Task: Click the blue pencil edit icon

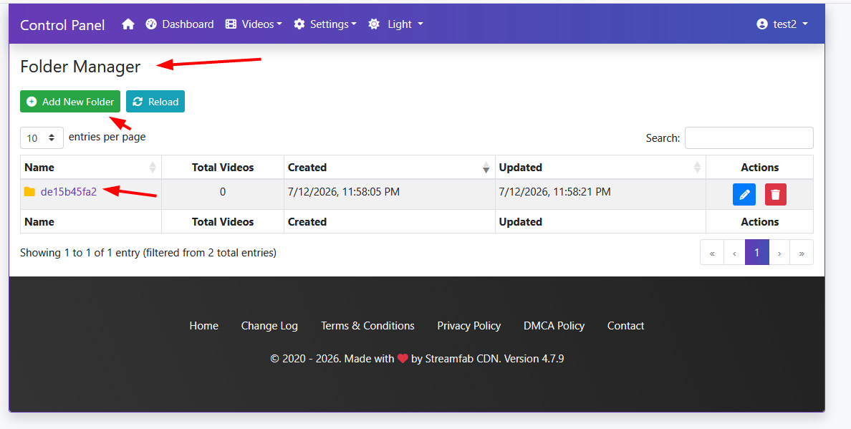Action: [744, 194]
